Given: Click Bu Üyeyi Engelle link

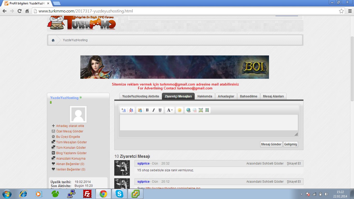Looking at the screenshot, I should pos(68,137).
